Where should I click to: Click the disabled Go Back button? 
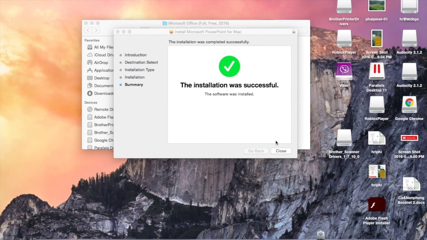pos(256,151)
